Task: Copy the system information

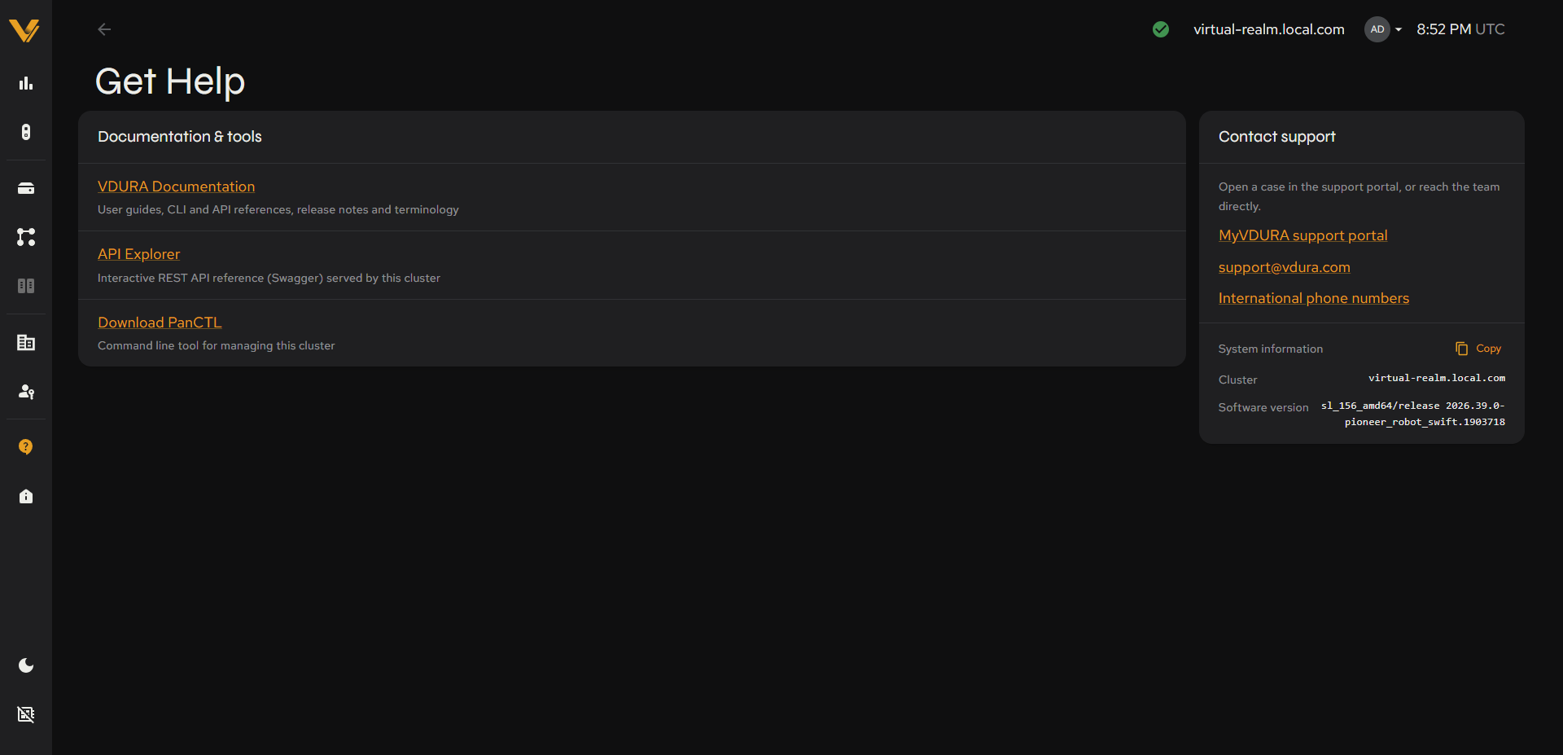Action: 1478,349
